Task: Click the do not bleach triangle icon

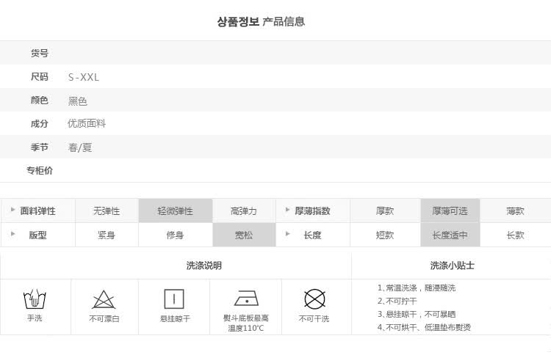Action: click(104, 299)
